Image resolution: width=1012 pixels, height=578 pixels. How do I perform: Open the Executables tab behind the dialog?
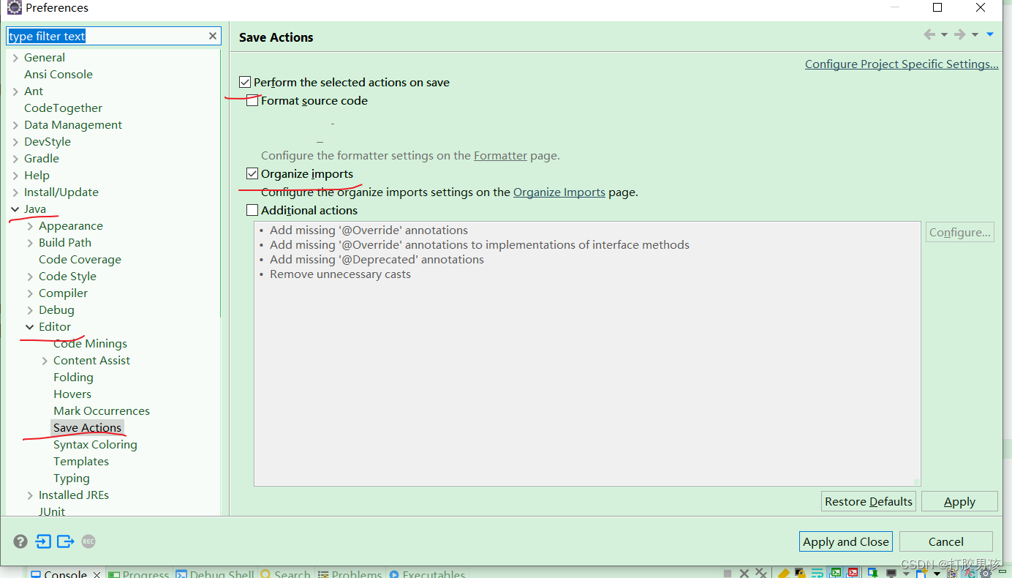427,573
